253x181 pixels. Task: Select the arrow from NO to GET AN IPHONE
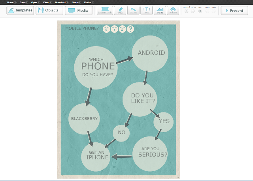(x=110, y=144)
